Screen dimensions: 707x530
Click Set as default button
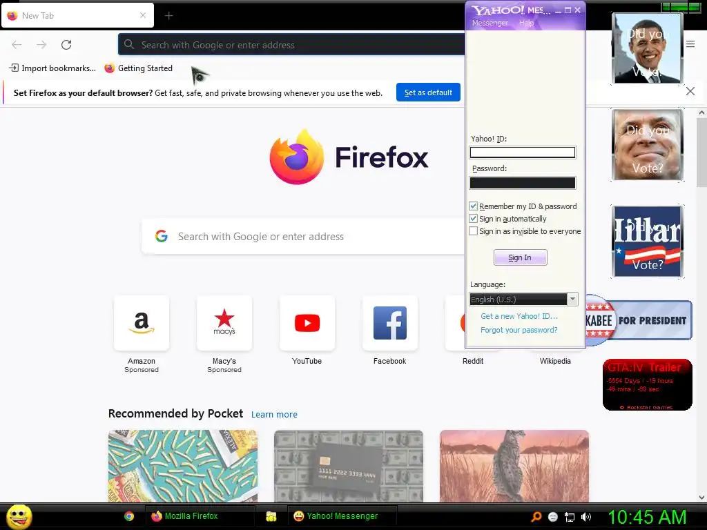click(428, 92)
